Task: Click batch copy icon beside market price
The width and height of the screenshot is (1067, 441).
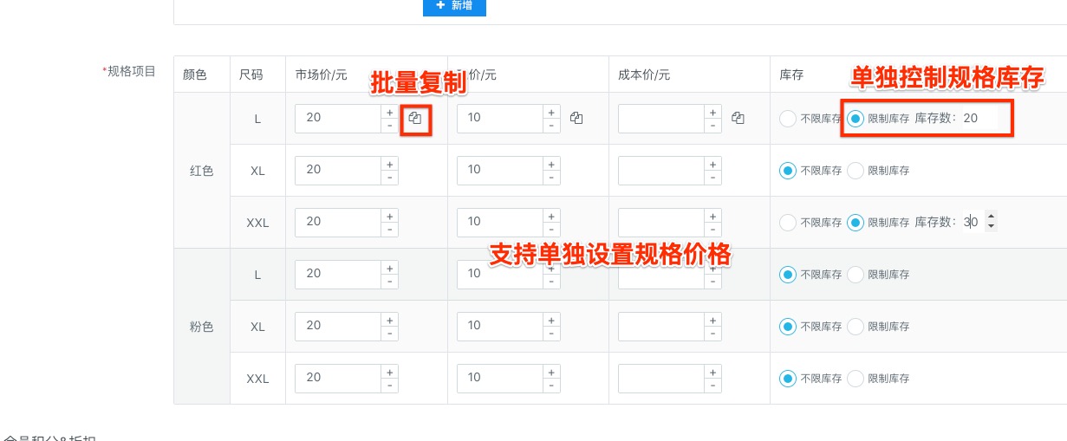Action: pyautogui.click(x=415, y=118)
